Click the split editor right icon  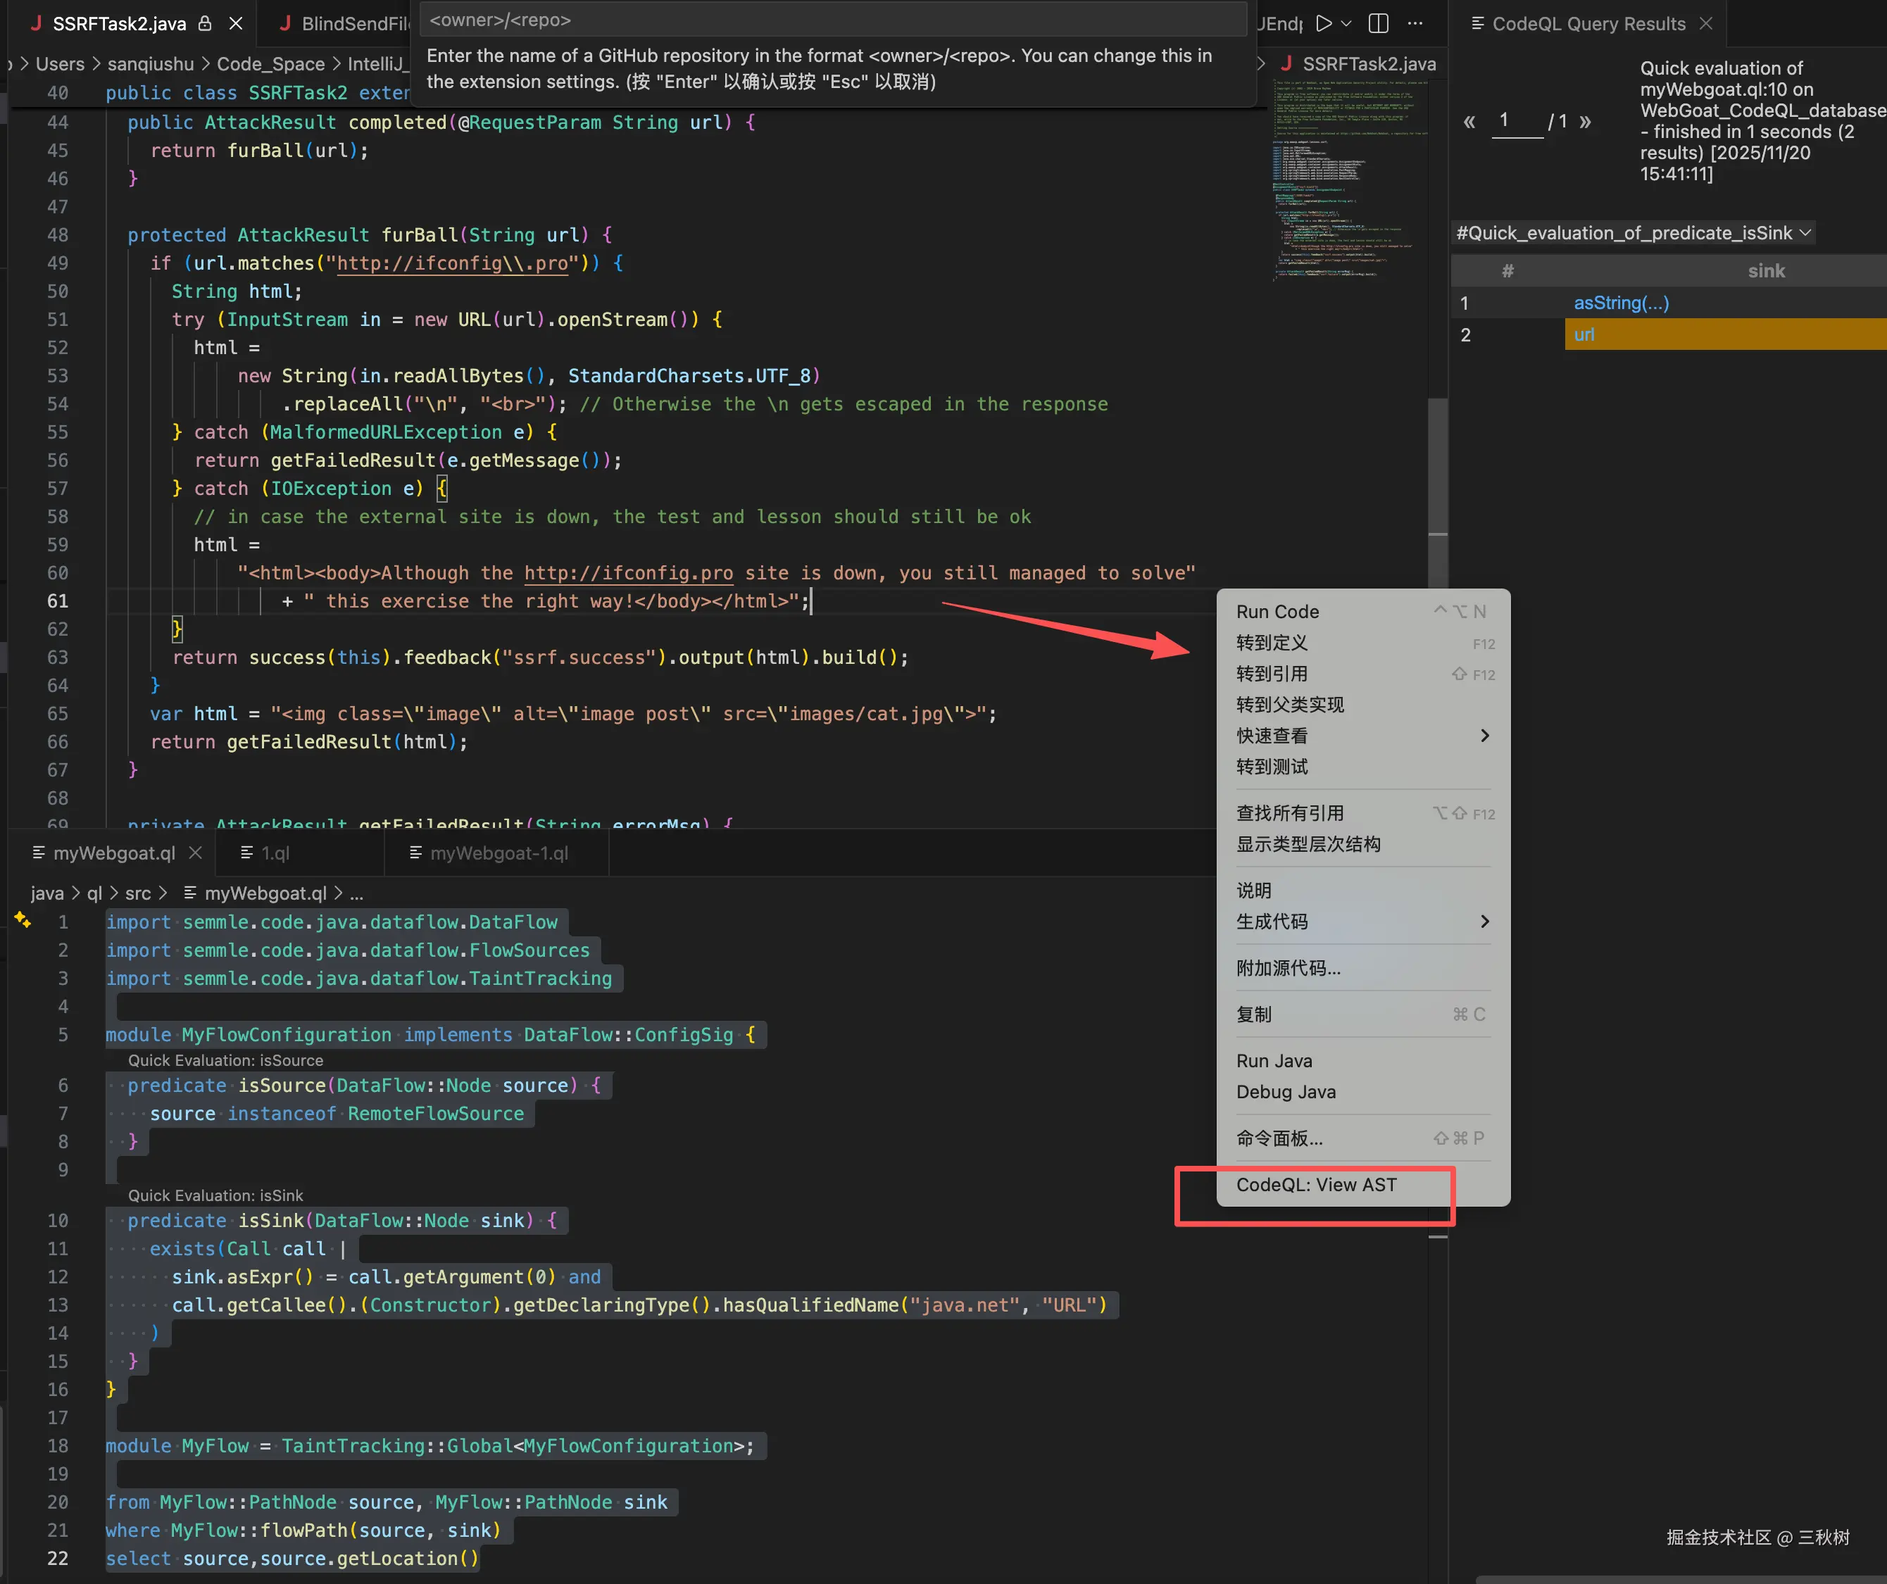[1379, 23]
